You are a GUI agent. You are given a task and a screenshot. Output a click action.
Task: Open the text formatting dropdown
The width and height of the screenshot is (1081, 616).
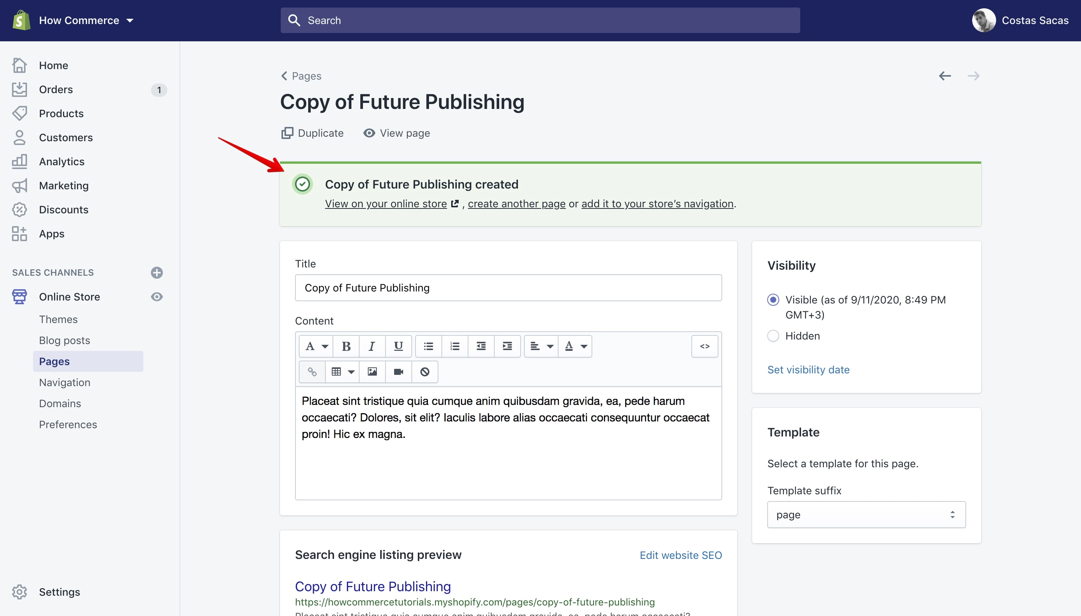click(316, 346)
